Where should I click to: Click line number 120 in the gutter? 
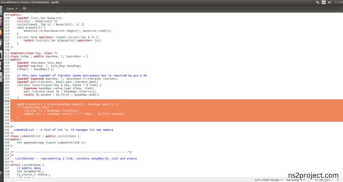7,50
